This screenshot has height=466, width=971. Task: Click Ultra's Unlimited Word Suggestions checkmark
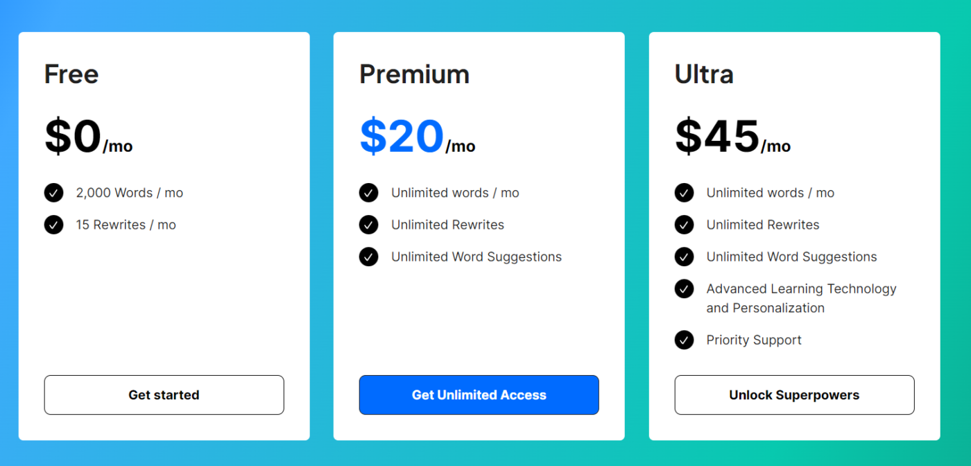pos(684,257)
